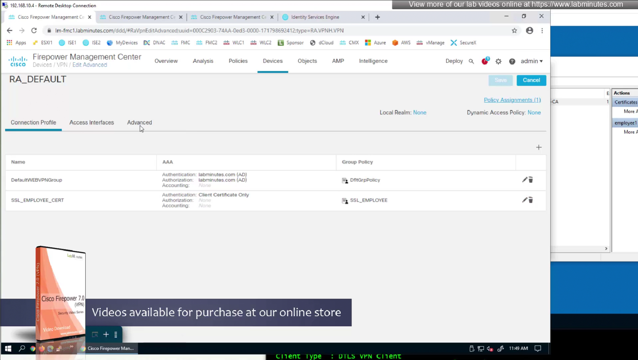Open the FMC search magnifier icon
This screenshot has height=360, width=638.
(x=471, y=61)
